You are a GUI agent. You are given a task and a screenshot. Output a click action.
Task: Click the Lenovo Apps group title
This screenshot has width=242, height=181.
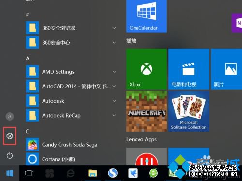(141, 139)
